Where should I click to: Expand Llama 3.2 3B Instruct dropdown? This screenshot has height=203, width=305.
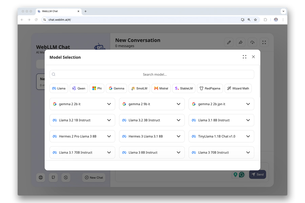[178, 120]
